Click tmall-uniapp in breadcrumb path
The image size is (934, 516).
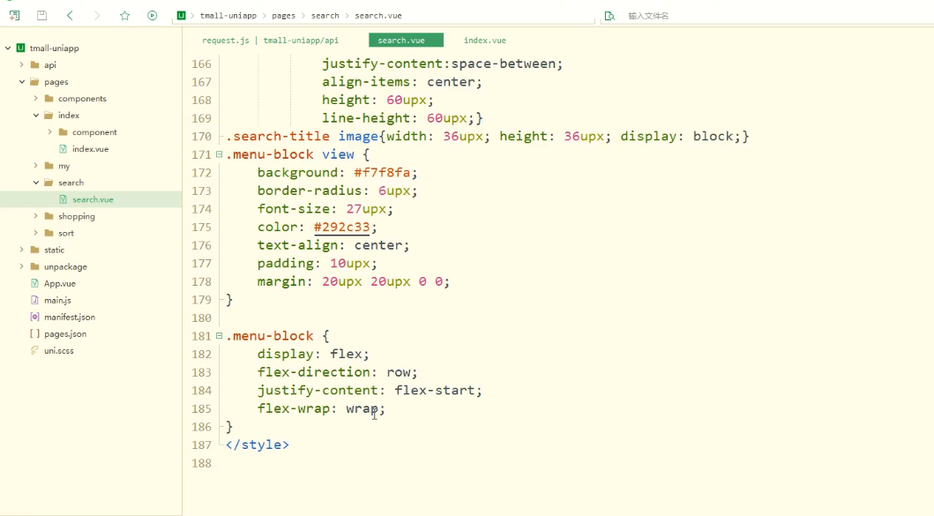[228, 16]
